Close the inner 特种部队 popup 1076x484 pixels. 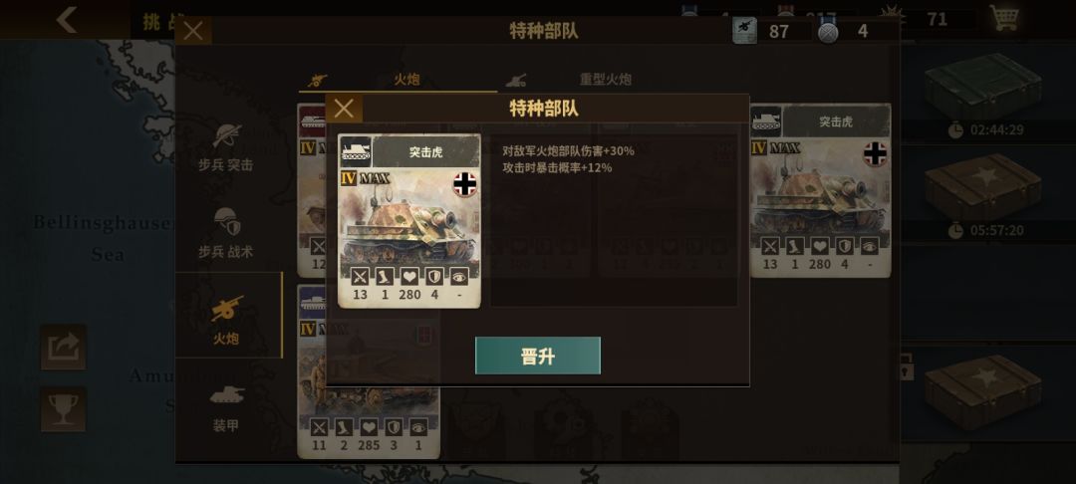[x=344, y=109]
